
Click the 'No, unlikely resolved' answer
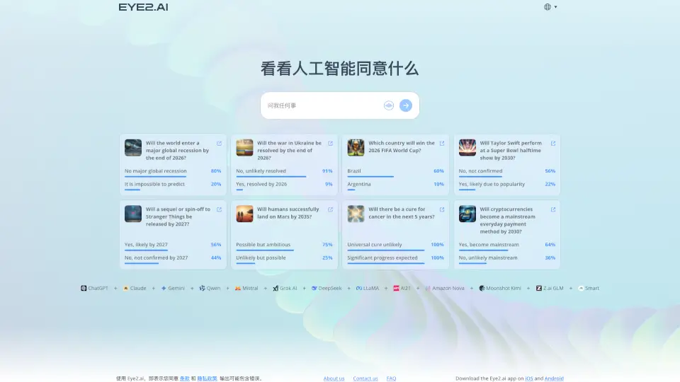pyautogui.click(x=284, y=171)
